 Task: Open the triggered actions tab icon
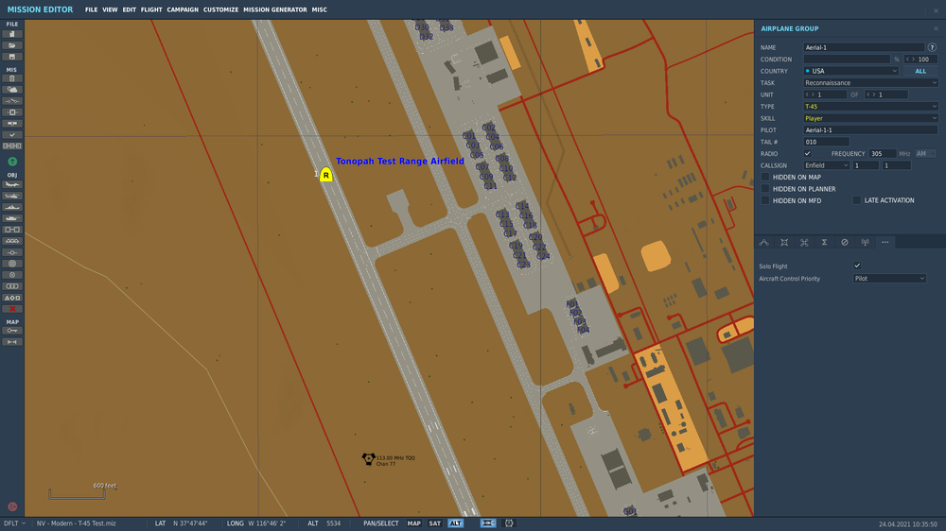click(804, 242)
